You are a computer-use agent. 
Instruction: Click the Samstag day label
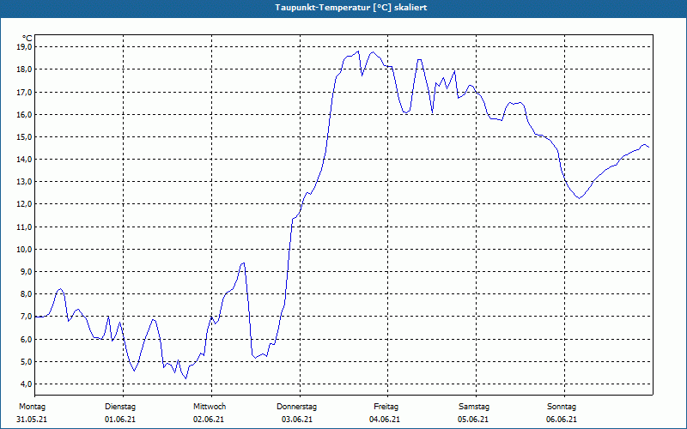pyautogui.click(x=474, y=407)
